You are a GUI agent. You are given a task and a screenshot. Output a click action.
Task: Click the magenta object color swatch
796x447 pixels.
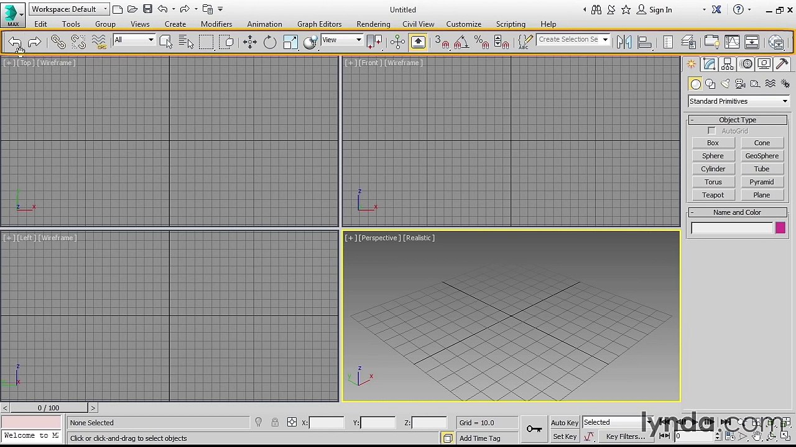click(x=780, y=228)
